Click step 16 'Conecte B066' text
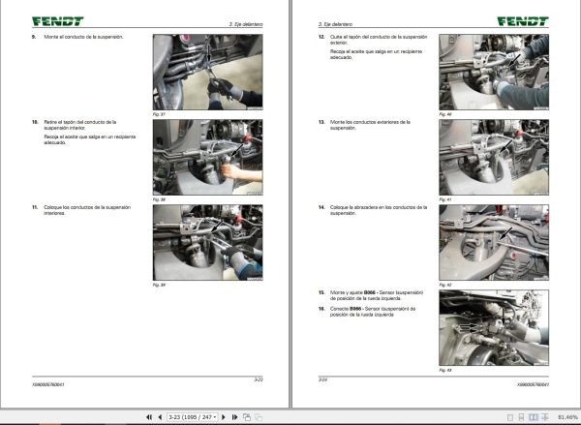Screen dimensions: 581x425 point(373,311)
